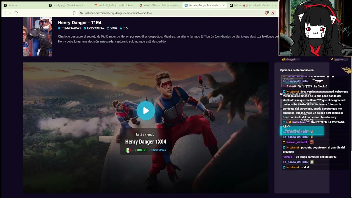The height and width of the screenshot is (198, 352).
Task: Click the Opciones de Reproducción heading
Action: 297,70
